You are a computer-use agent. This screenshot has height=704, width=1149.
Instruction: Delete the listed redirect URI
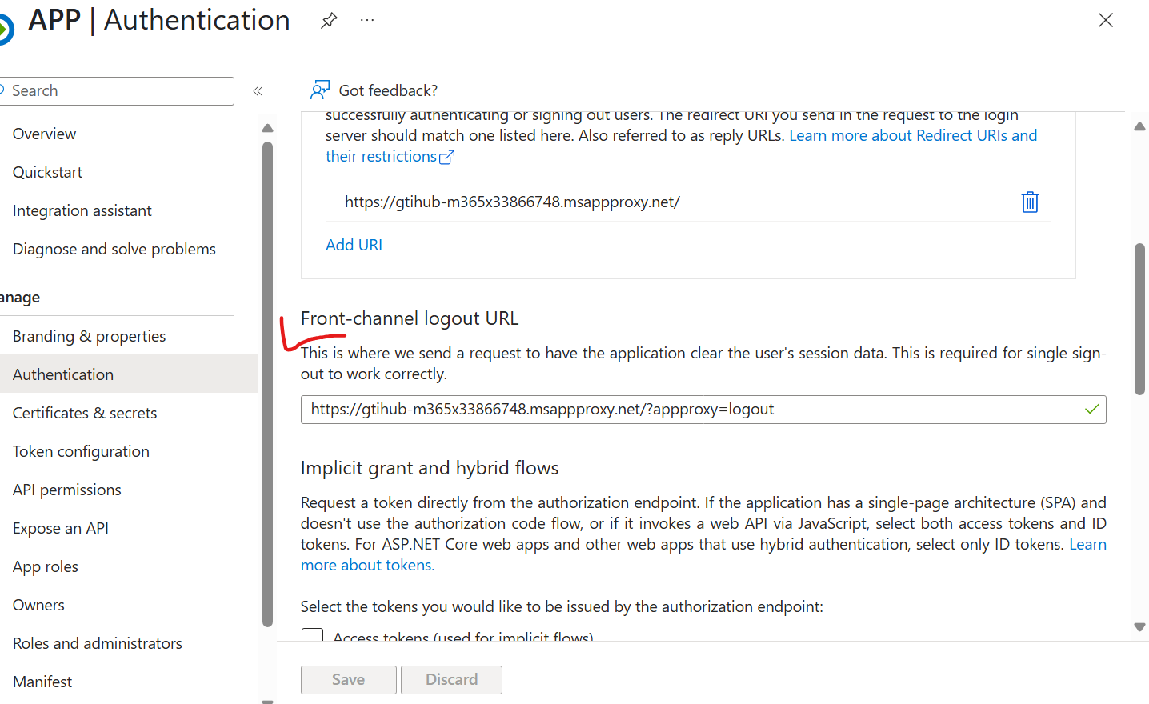(x=1029, y=202)
